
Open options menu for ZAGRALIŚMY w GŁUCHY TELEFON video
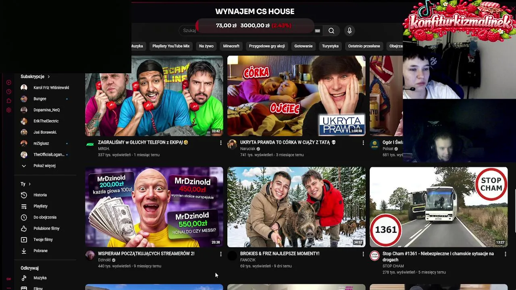221,143
